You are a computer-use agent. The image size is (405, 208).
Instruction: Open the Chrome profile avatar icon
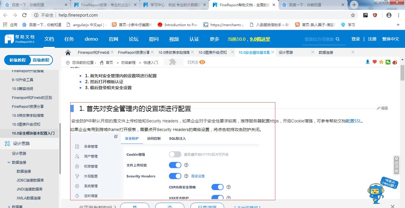coord(389,15)
